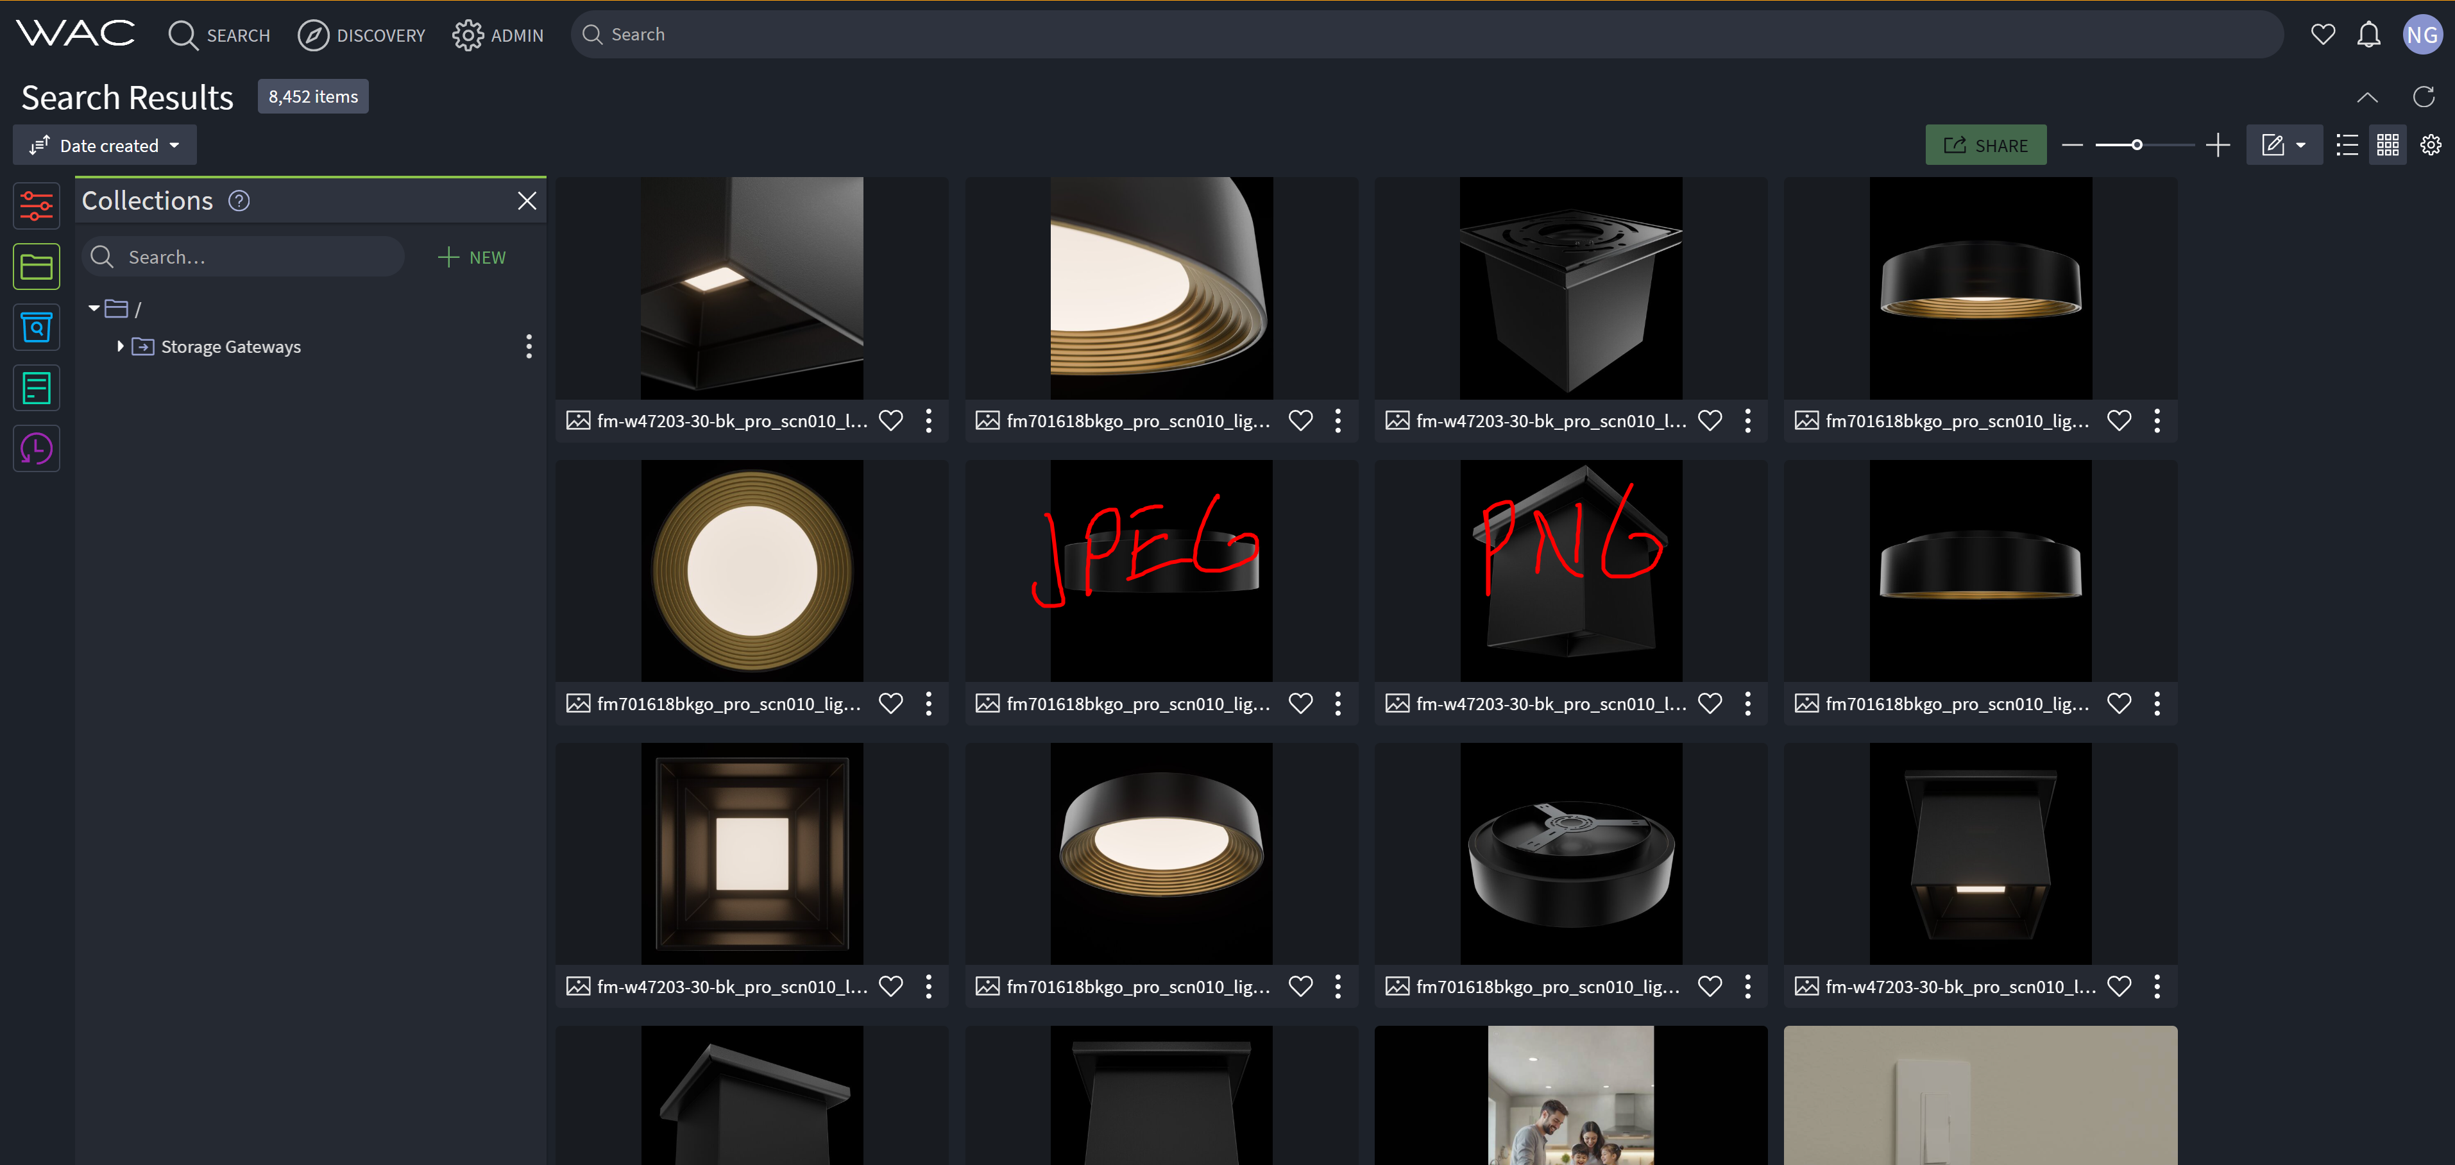
Task: Favorite the square fixture mounting-plate card
Action: coord(1711,420)
